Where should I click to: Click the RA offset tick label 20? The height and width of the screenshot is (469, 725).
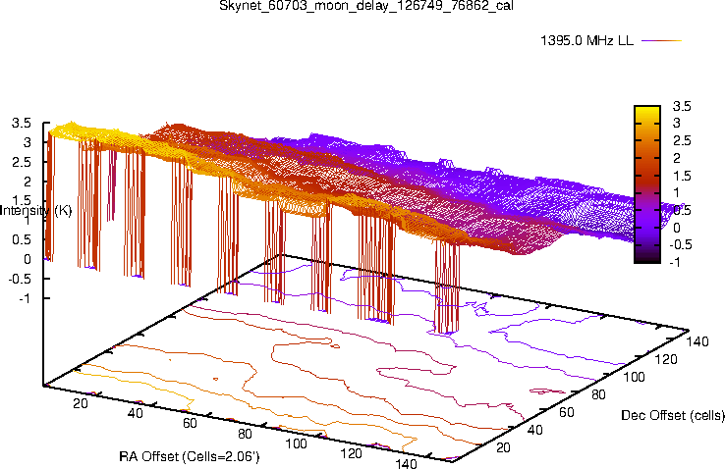coord(81,403)
